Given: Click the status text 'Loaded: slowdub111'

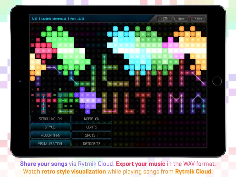Looking at the screenshot, I should [54, 19].
